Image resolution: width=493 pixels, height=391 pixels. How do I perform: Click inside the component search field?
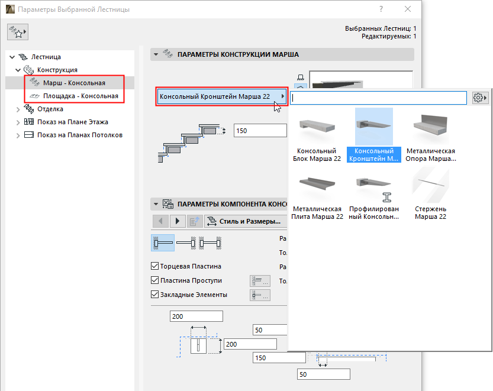[378, 98]
